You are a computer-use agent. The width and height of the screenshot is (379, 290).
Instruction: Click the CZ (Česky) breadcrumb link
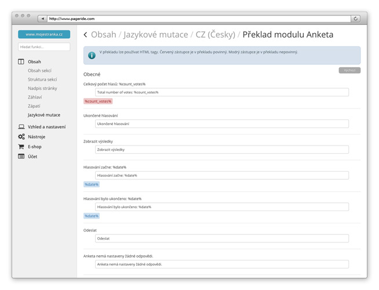tap(214, 35)
